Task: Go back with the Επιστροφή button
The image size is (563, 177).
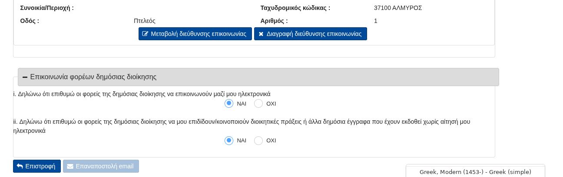Action: point(37,166)
